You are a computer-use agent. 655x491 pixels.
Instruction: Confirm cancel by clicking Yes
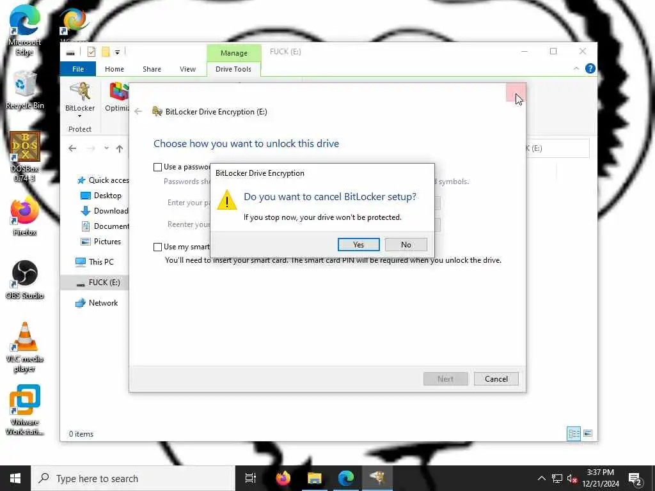pyautogui.click(x=358, y=245)
